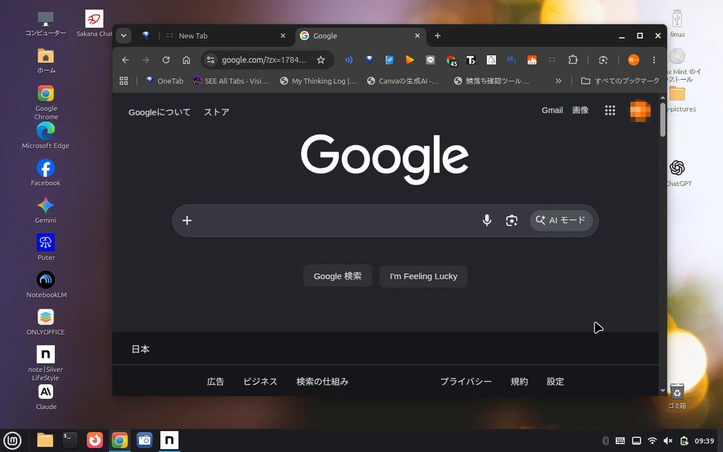Open the Google account avatar

coord(640,111)
